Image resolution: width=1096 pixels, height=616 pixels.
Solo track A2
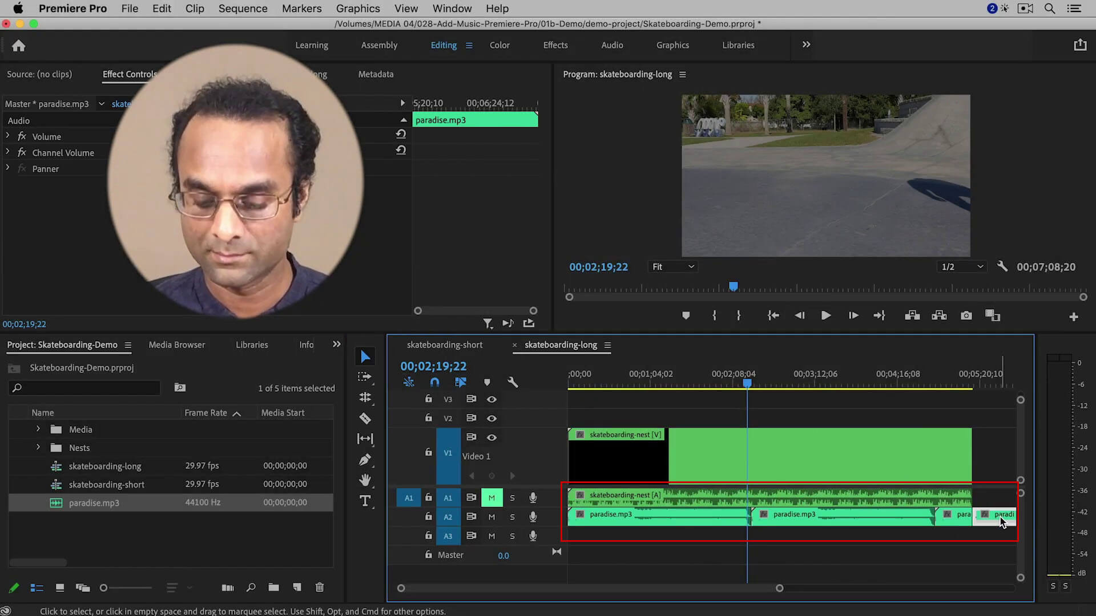tap(512, 517)
